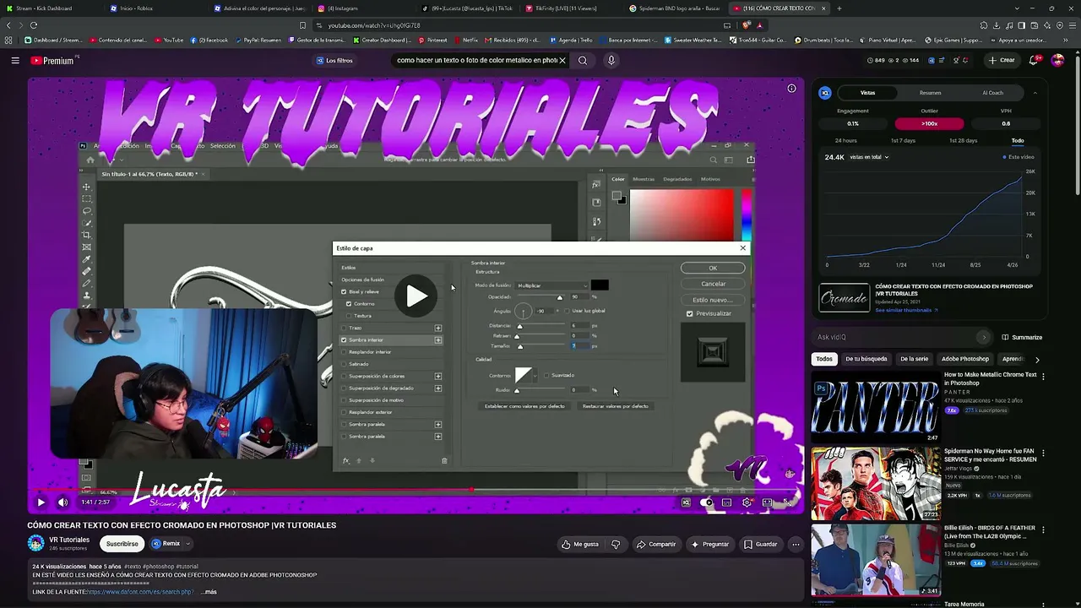Like the video with Me gusta
This screenshot has width=1081, height=608.
pyautogui.click(x=580, y=545)
